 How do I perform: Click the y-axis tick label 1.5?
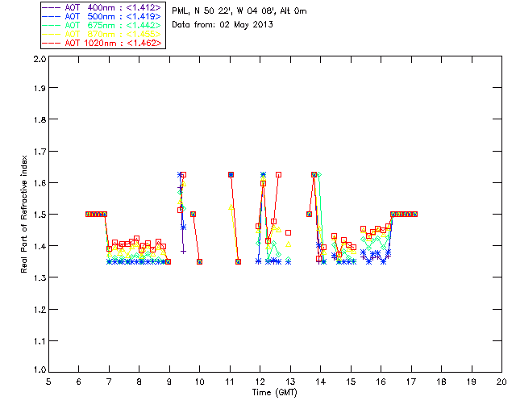click(x=40, y=215)
